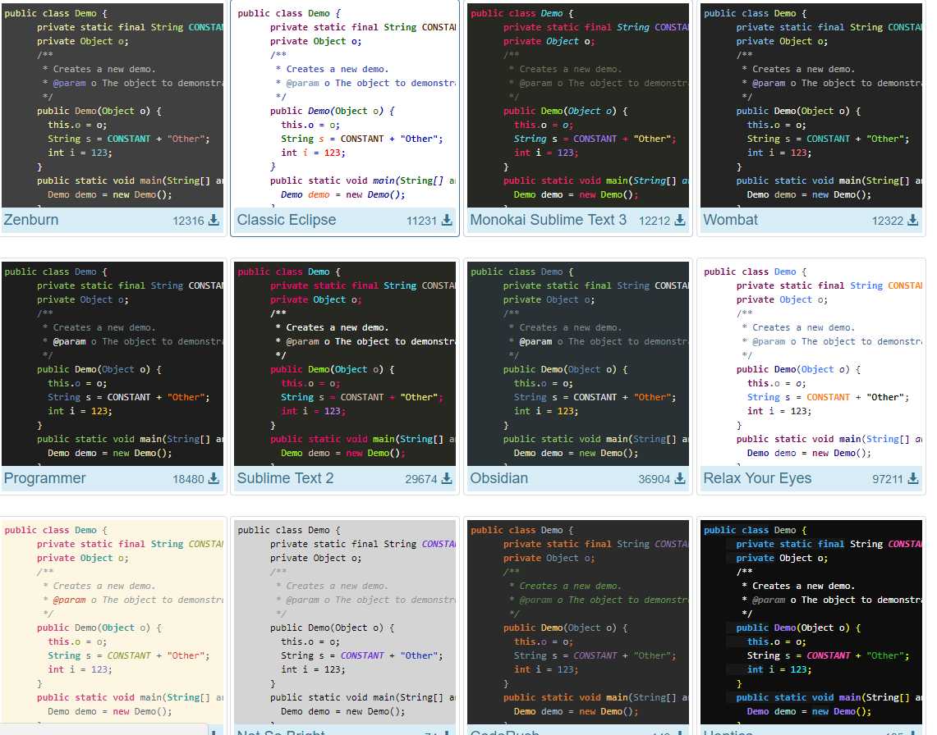Click the Relax Your Eyes code preview

[x=811, y=363]
